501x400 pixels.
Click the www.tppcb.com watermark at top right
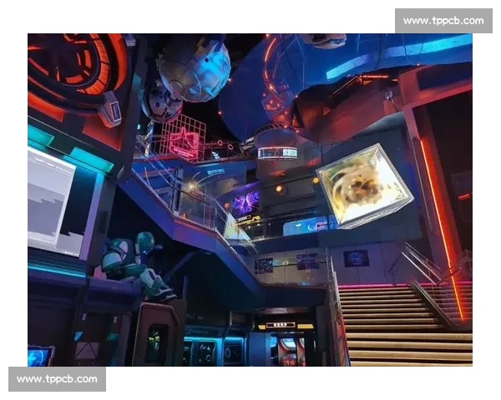point(443,20)
